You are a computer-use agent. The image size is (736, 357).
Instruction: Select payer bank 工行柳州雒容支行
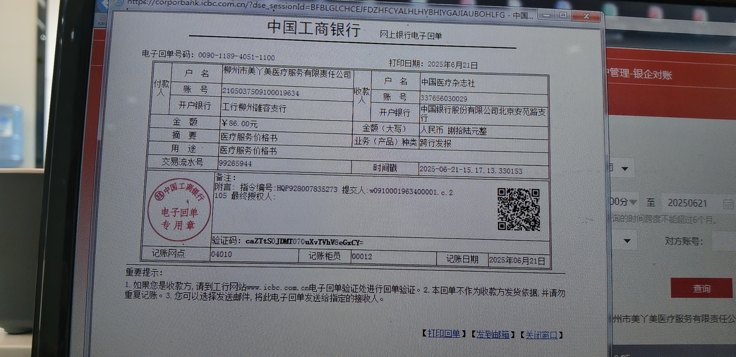point(254,108)
